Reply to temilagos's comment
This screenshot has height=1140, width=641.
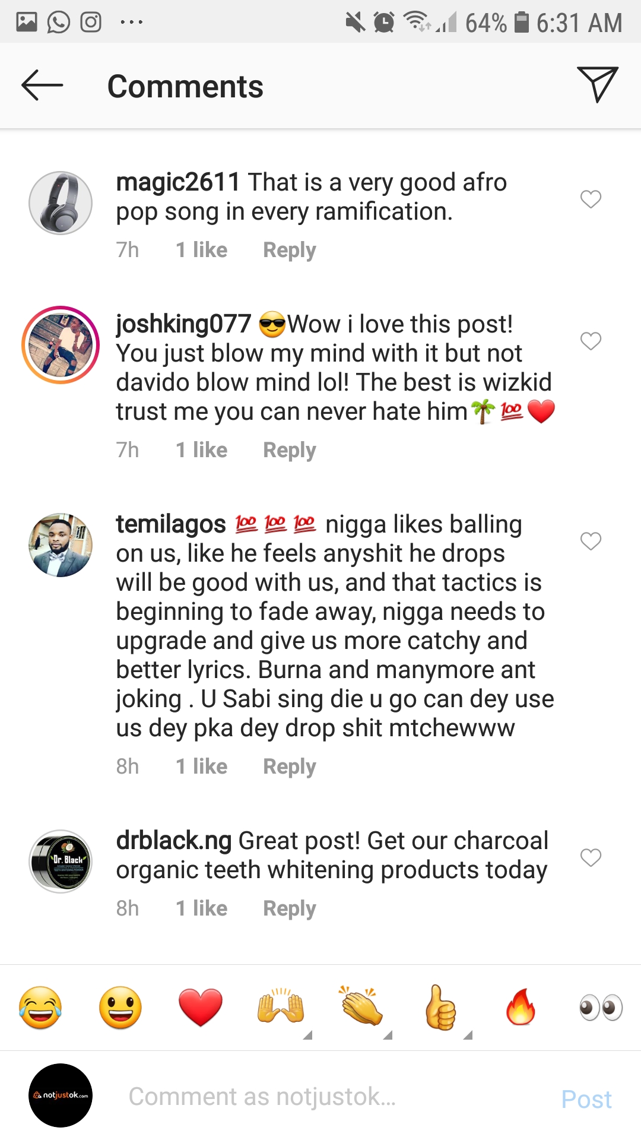click(289, 767)
